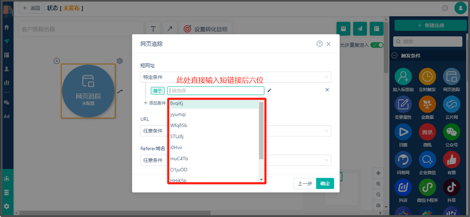
Task: Select the arrow connector tool
Action: coord(170,29)
